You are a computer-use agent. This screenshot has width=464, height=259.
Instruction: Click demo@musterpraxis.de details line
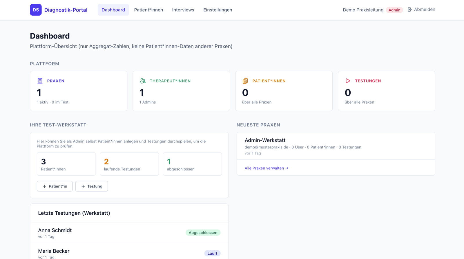(303, 147)
